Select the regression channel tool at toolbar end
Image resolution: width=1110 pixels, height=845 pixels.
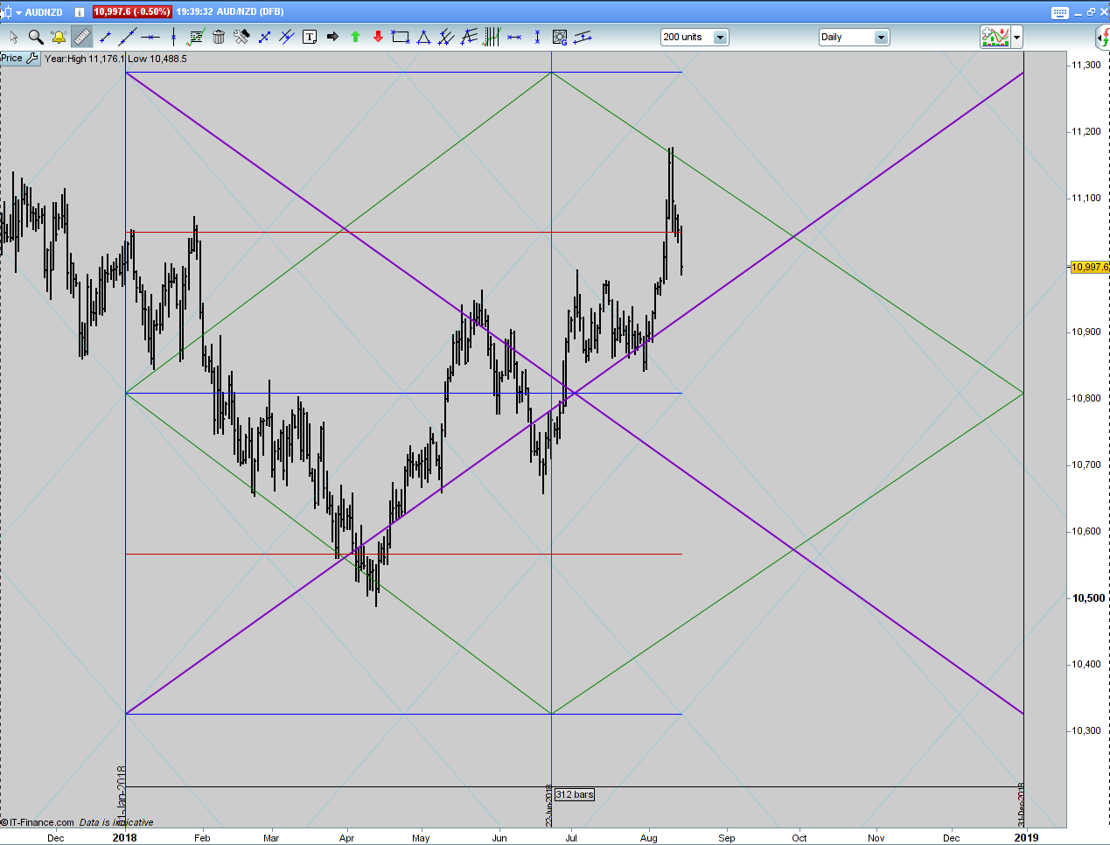[x=583, y=37]
